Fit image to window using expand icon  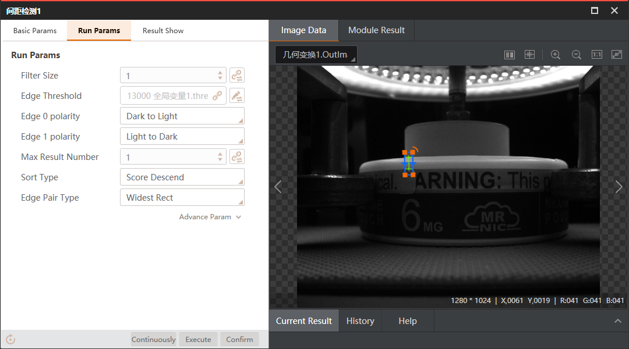[x=617, y=55]
